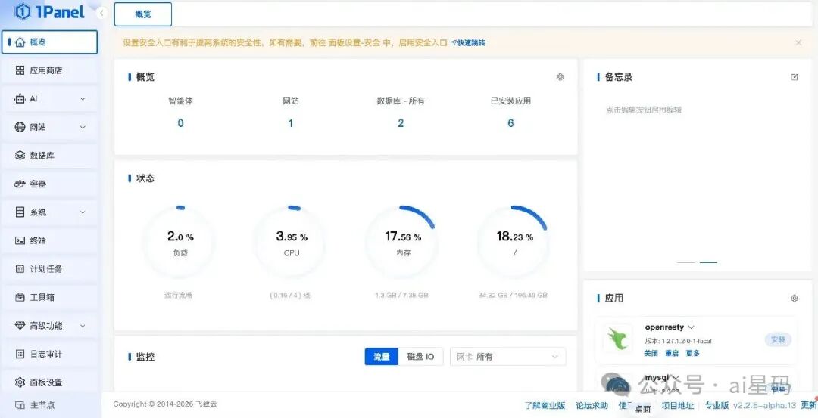Click the 更多 link for openresty
The image size is (818, 418).
point(693,353)
